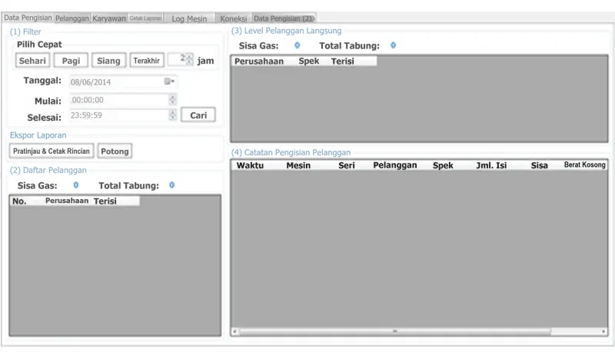615x359 pixels.
Task: Click the Sisa Gas indicator in Level Pelanggan Langsung
Action: click(298, 45)
